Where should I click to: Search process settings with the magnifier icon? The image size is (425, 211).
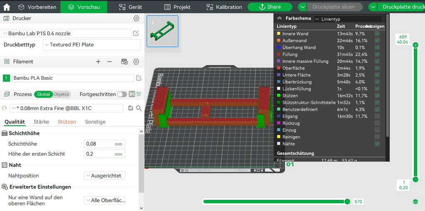139,108
